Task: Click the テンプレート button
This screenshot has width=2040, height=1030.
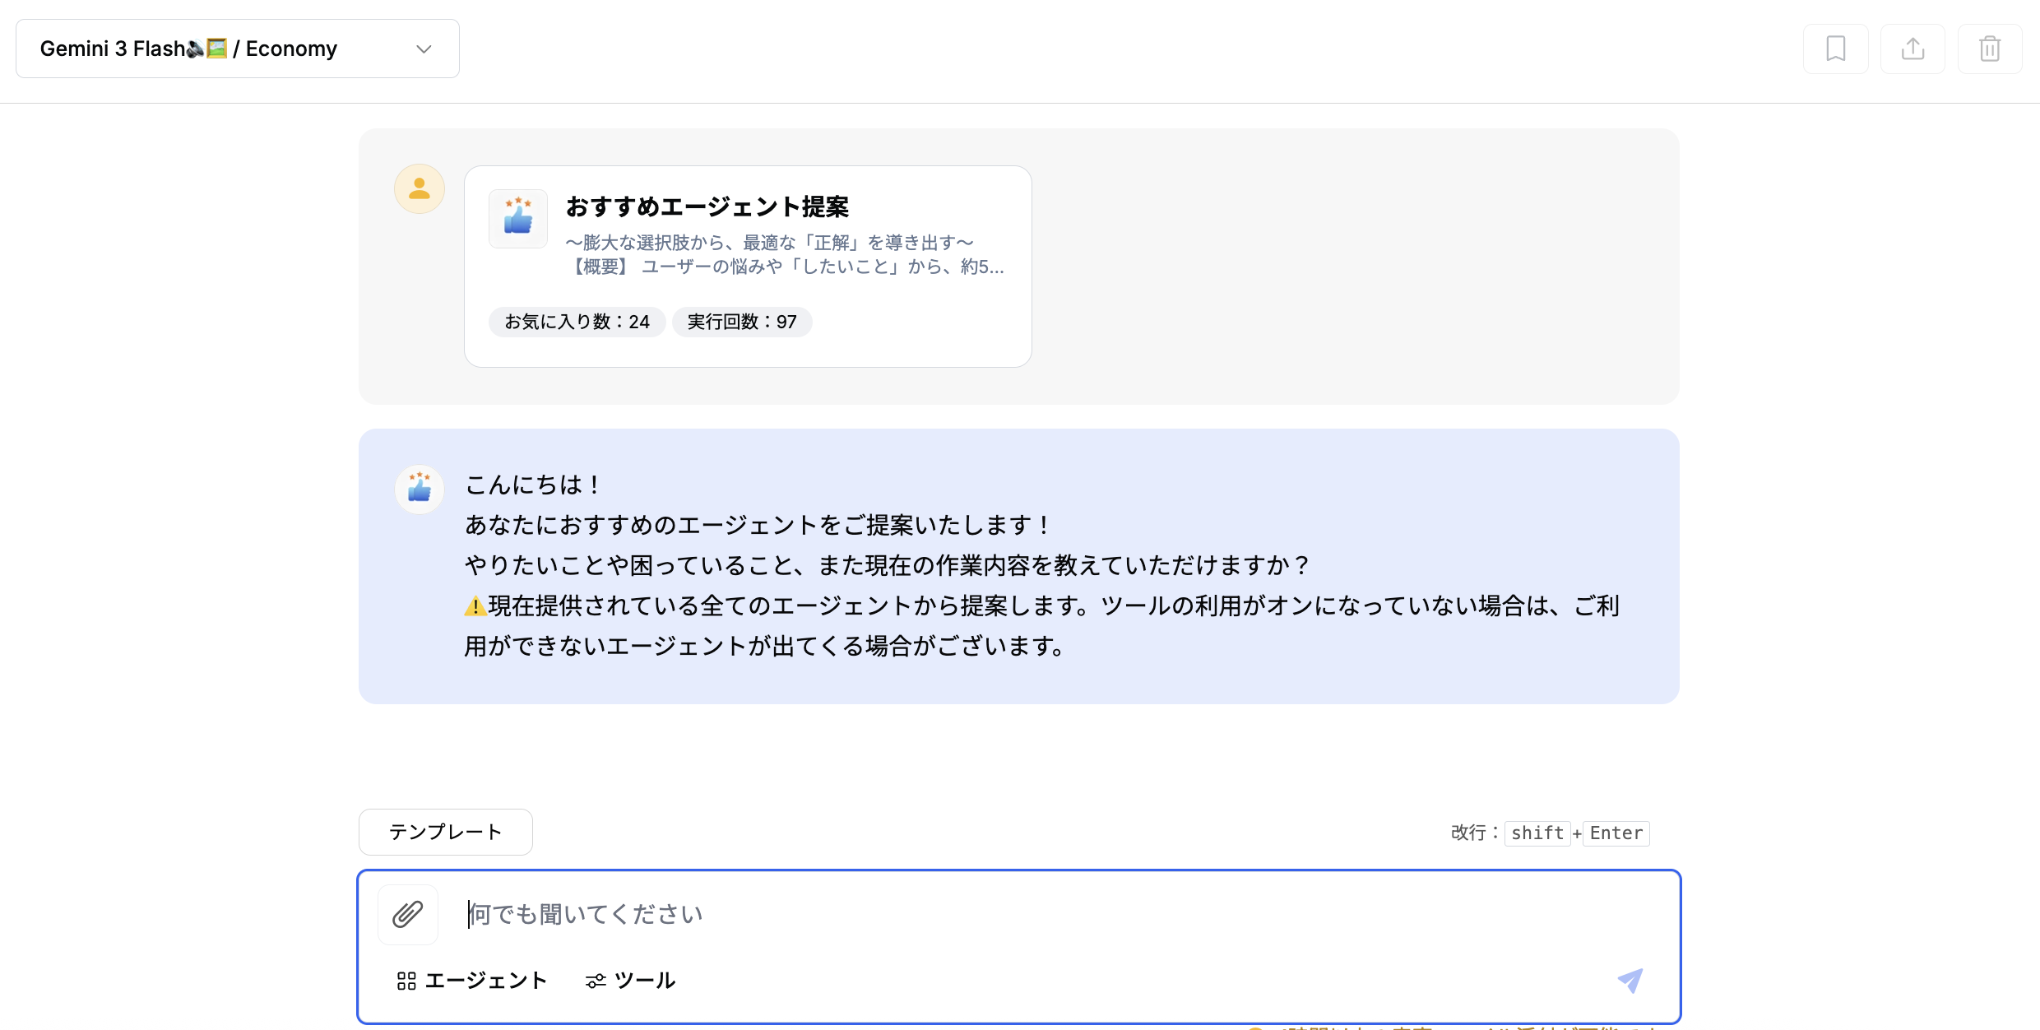Action: coord(446,832)
